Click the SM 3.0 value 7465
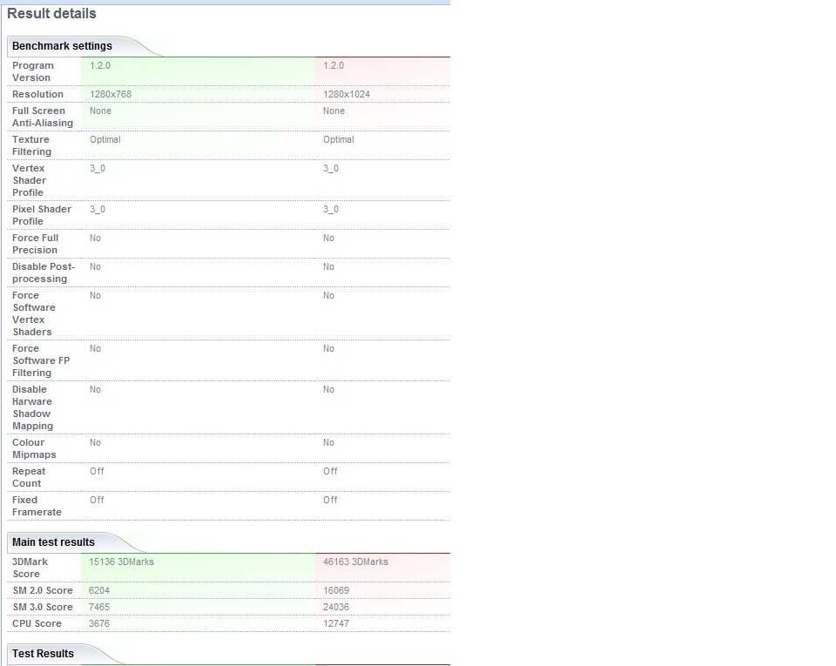The width and height of the screenshot is (836, 666). [99, 607]
